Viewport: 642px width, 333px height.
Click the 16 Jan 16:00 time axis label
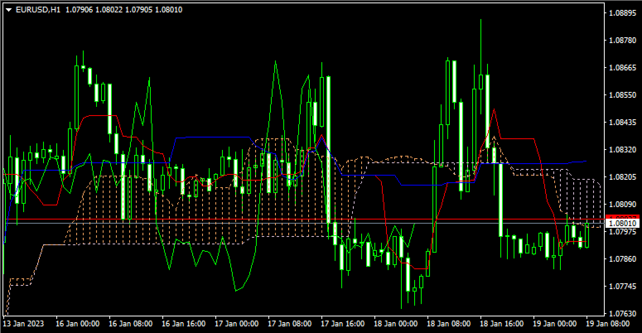pos(183,323)
